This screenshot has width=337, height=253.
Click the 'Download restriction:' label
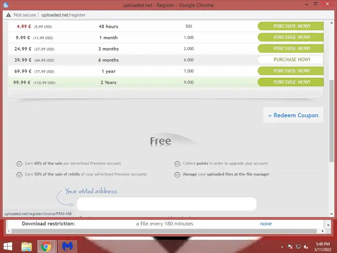point(48,224)
